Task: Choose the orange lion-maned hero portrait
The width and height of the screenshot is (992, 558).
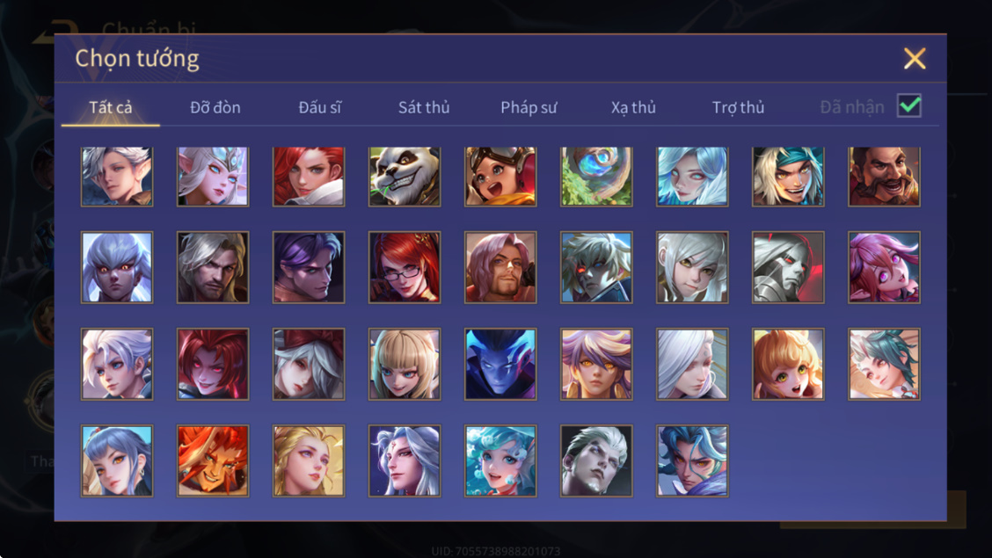Action: click(213, 460)
